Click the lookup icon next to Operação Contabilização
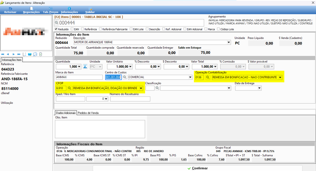This screenshot has width=316, height=171. (208, 77)
